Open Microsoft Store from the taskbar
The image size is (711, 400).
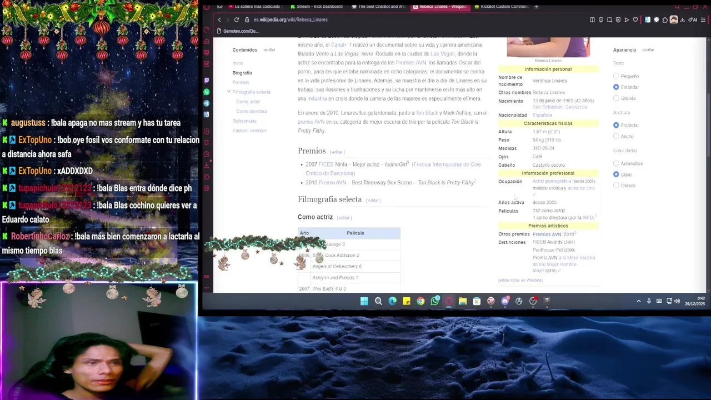point(477,301)
